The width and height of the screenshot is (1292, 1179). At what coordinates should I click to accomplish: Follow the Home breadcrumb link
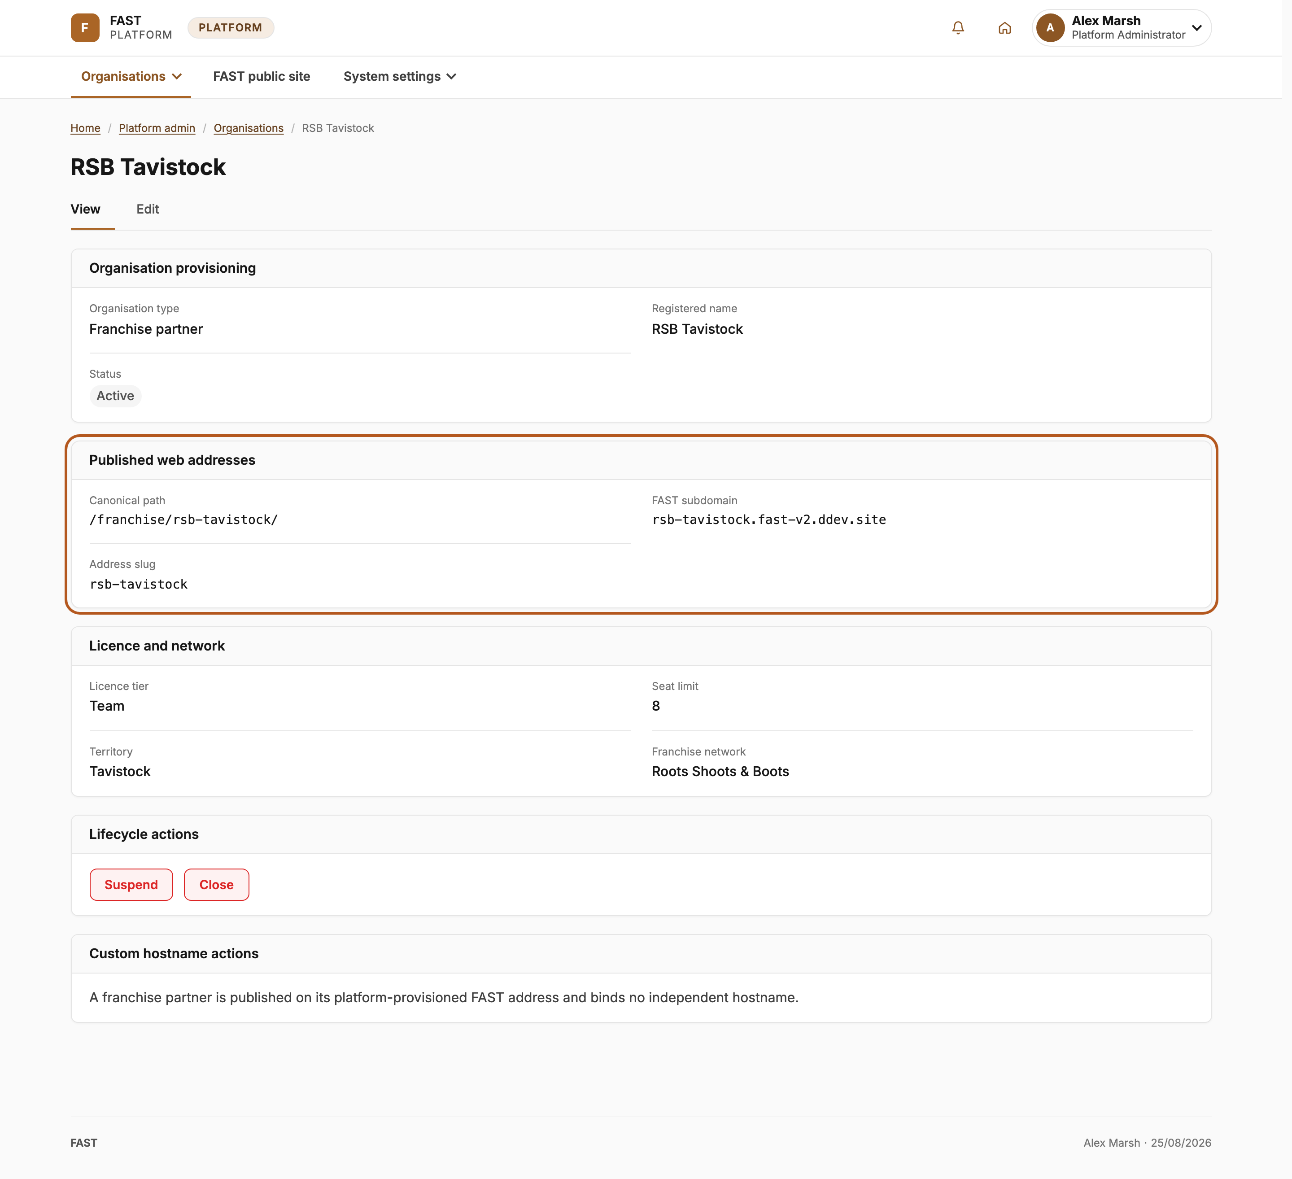pos(85,128)
